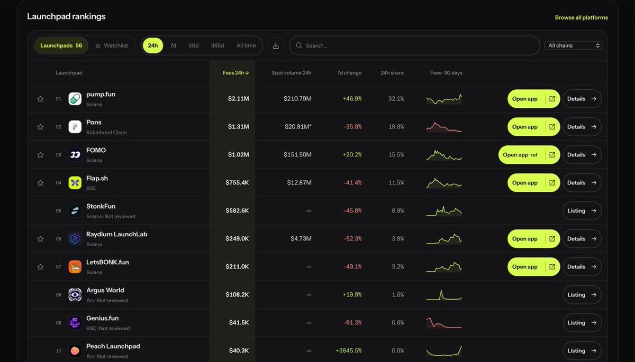The image size is (635, 362).
Task: Select the 24h time range
Action: 152,45
